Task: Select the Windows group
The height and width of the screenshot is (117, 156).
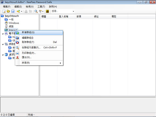Action: click(14, 23)
